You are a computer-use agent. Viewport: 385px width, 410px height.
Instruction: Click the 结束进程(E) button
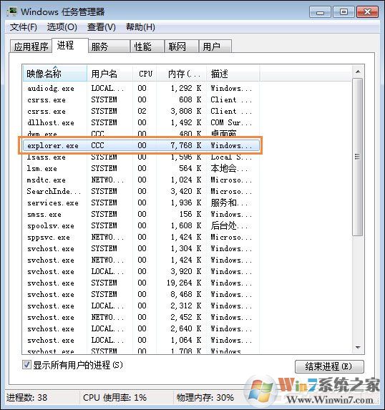click(x=329, y=366)
